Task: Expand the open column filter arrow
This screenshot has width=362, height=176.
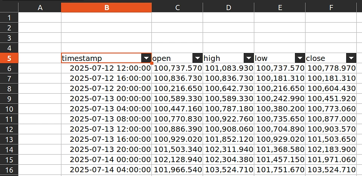Action: 197,58
